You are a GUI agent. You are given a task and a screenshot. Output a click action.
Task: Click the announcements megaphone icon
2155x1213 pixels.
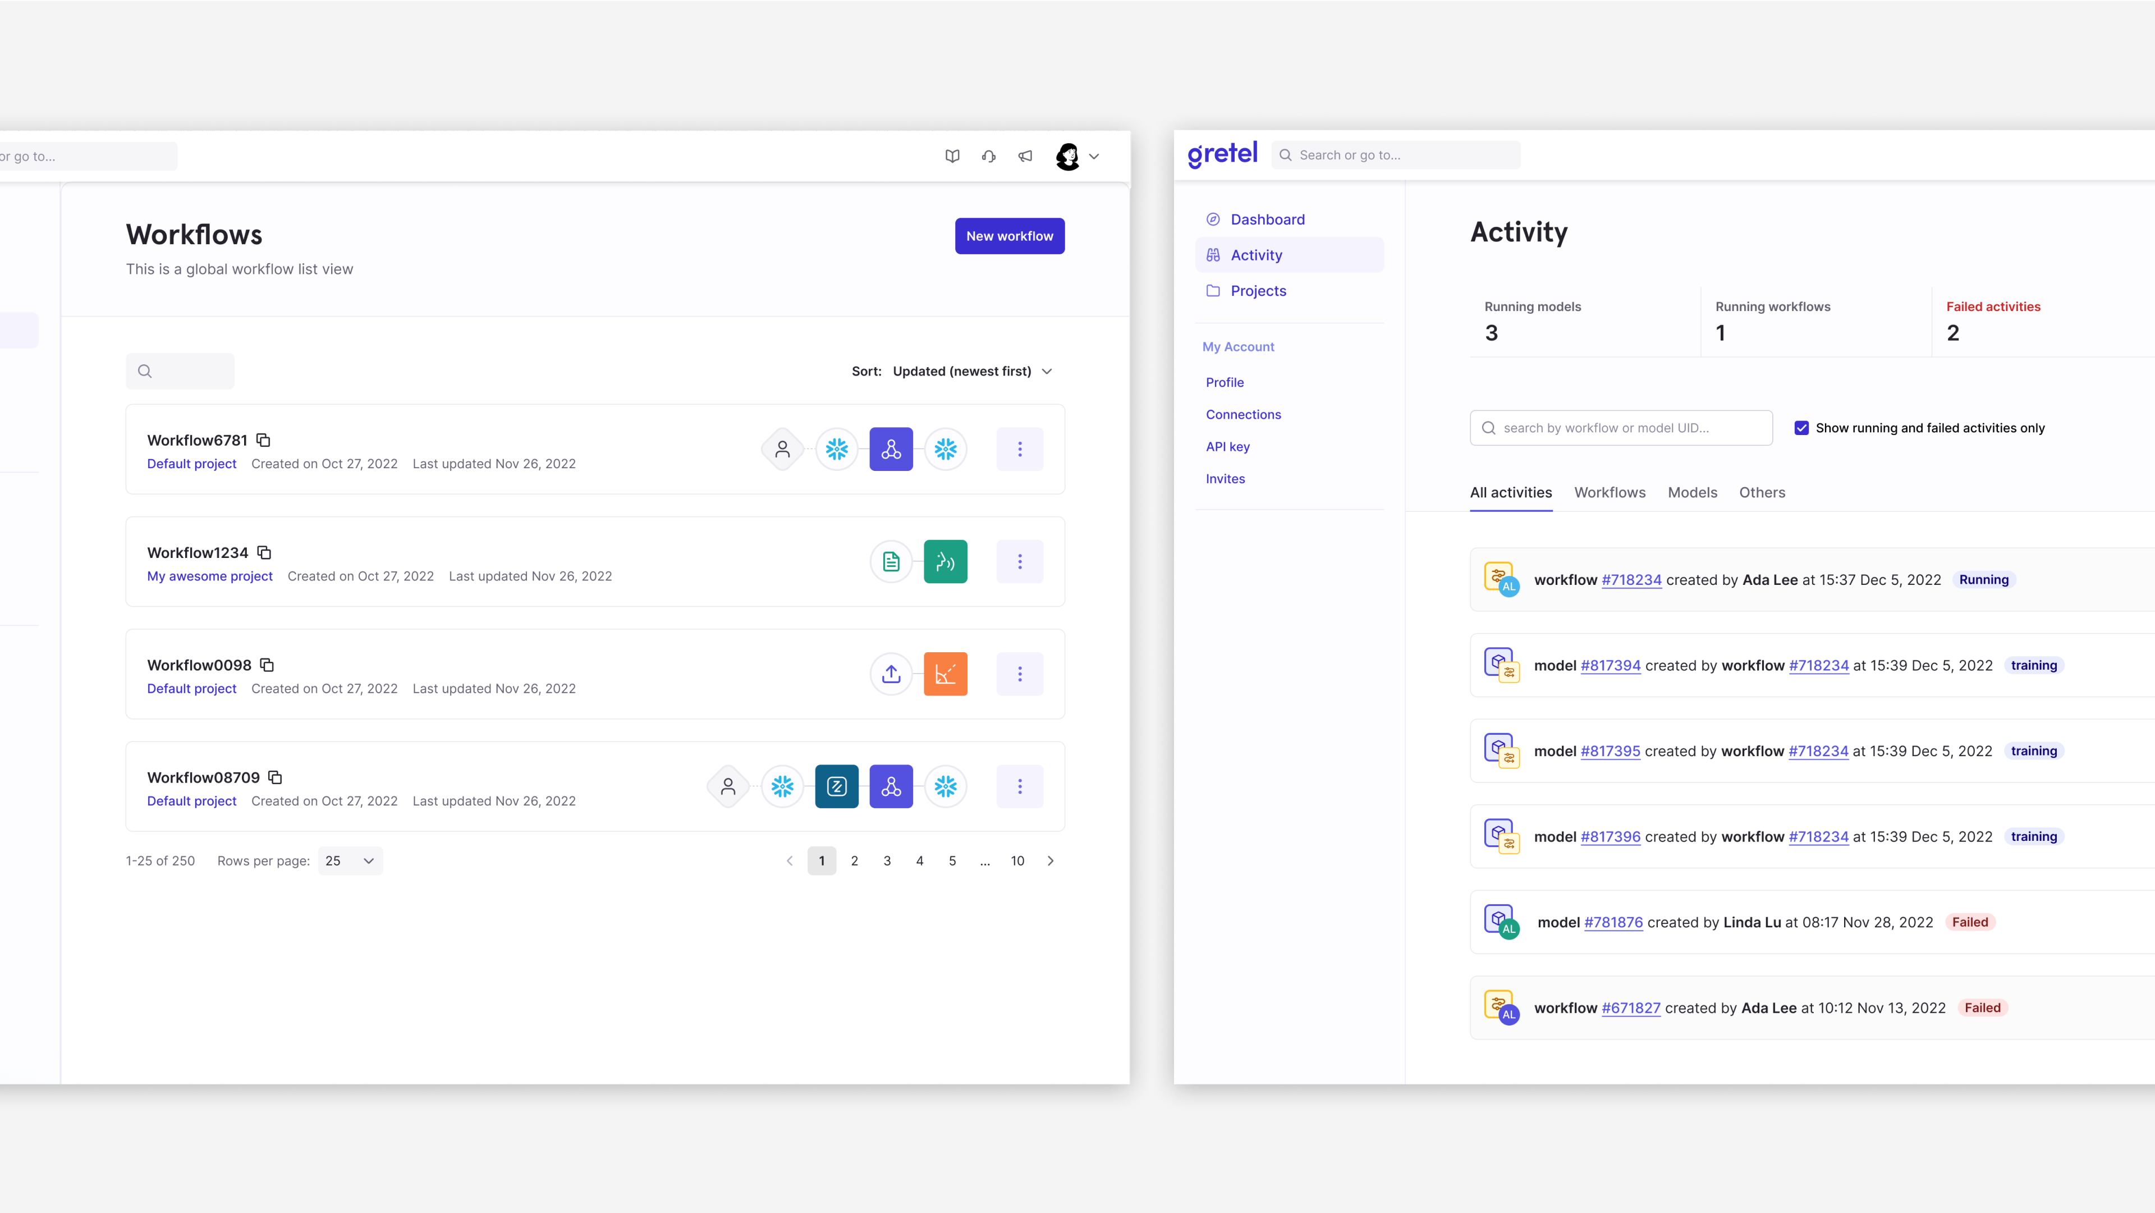click(x=1026, y=157)
